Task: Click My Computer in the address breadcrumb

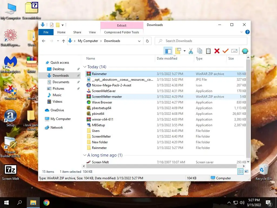Action: click(88, 41)
